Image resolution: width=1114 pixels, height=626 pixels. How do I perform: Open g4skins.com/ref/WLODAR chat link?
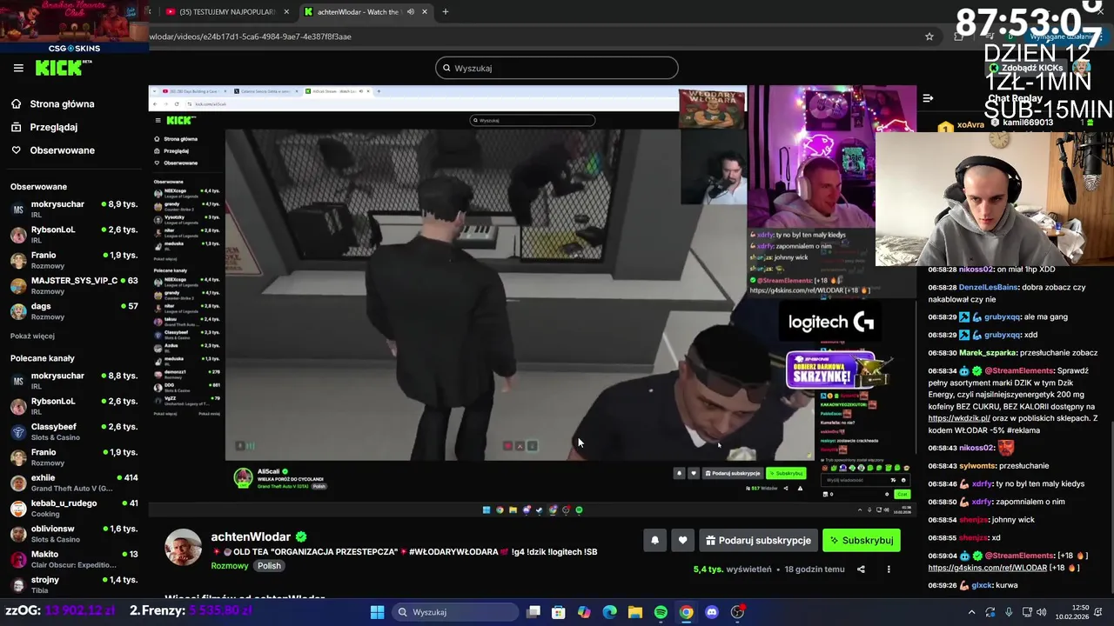tap(987, 568)
